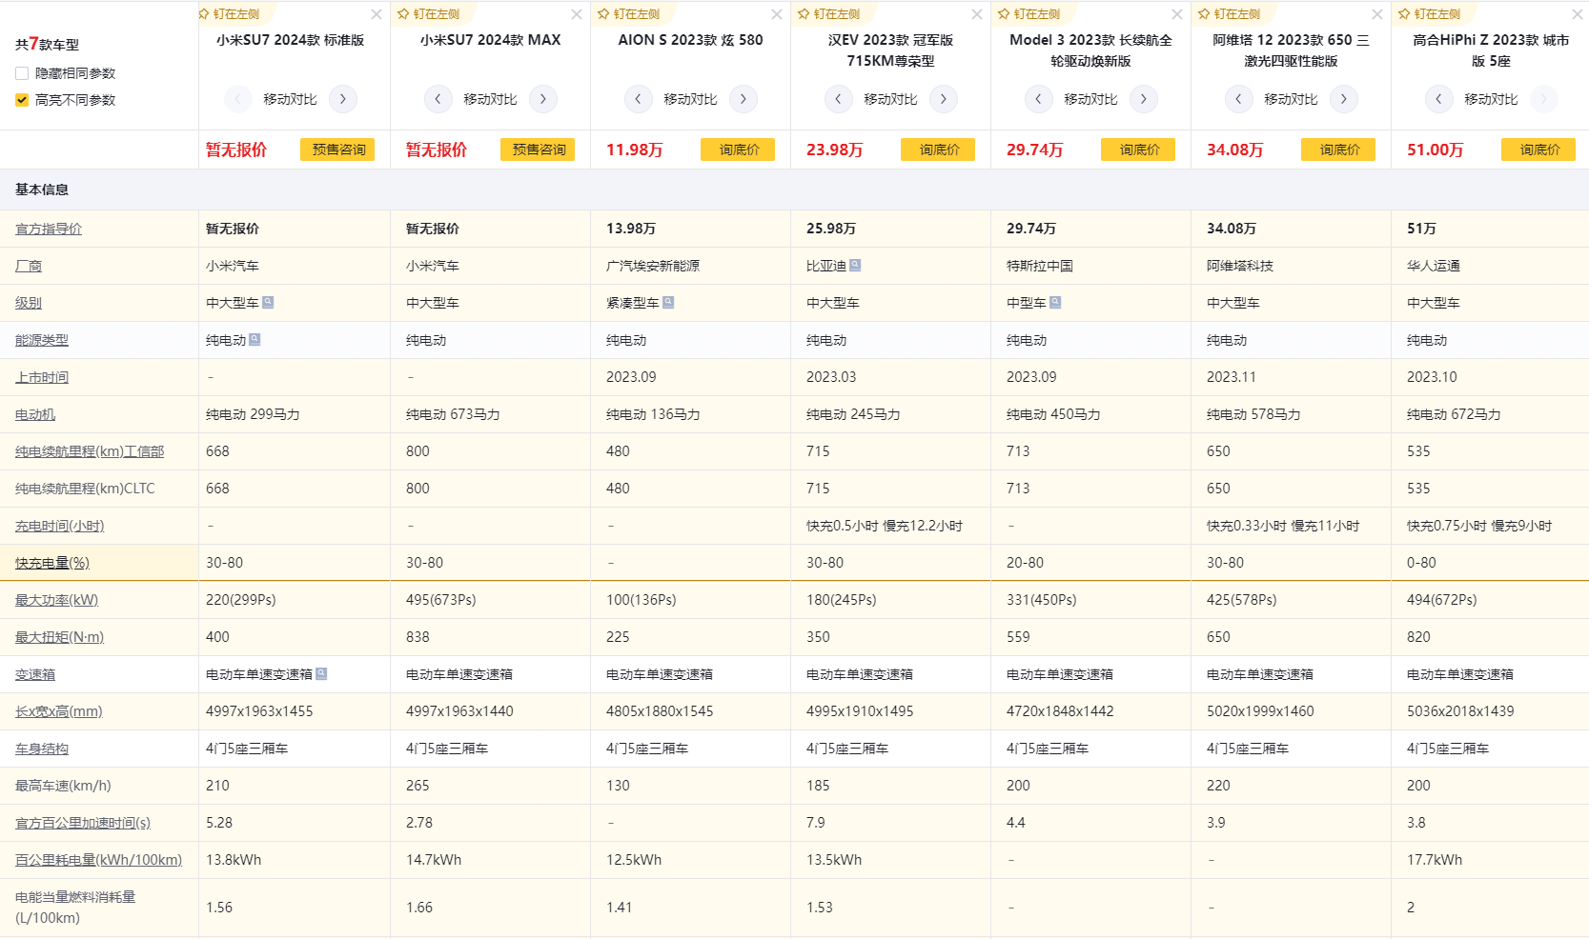This screenshot has height=939, width=1589.
Task: Open the 长x宽x高(mm) parameter link
Action: [59, 711]
